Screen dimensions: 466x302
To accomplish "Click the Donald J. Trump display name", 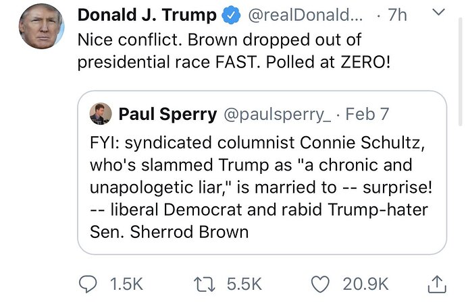I will [x=147, y=15].
